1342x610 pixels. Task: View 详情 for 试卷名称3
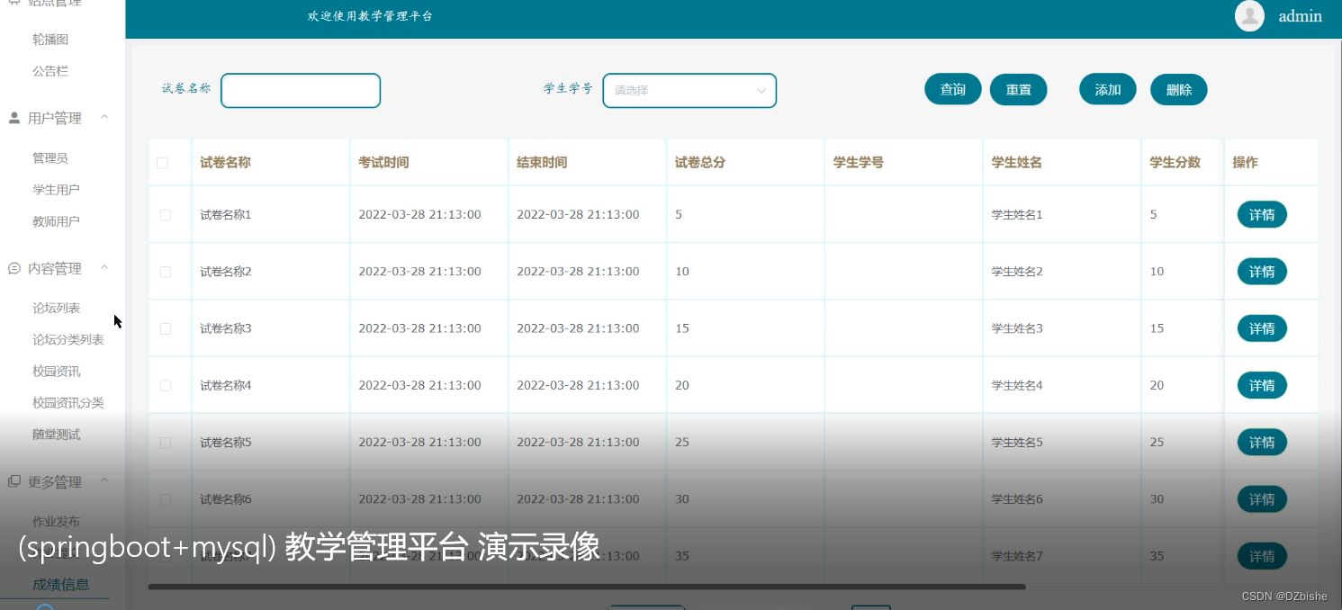(1262, 328)
